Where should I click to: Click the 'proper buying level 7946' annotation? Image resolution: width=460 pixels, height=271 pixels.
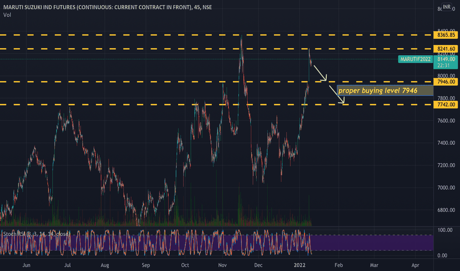coord(385,91)
